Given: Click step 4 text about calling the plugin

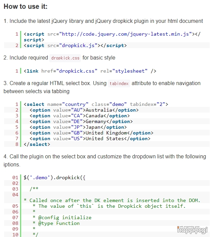Looking at the screenshot, I should click(105, 160).
